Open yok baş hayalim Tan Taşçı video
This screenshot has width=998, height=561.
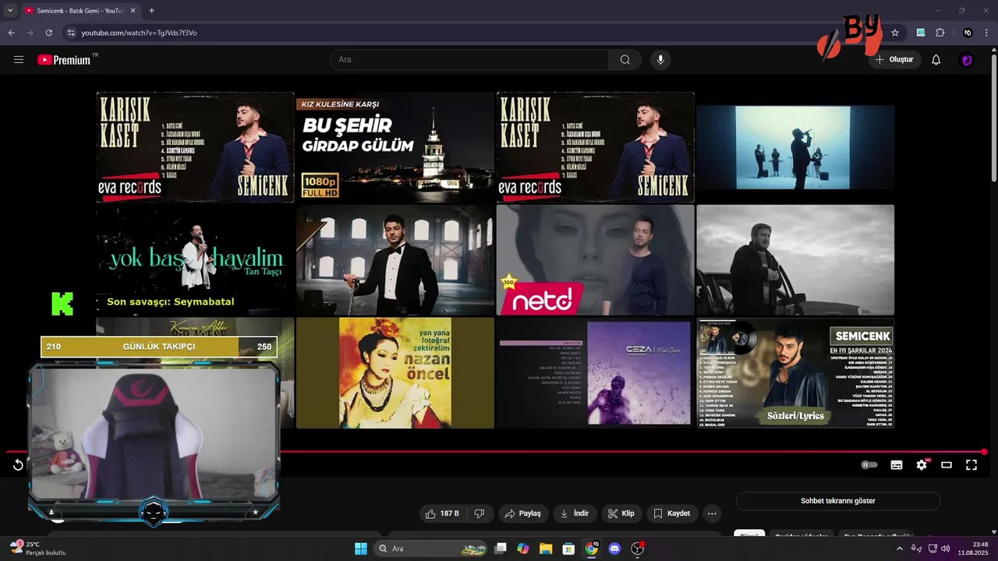(x=195, y=260)
